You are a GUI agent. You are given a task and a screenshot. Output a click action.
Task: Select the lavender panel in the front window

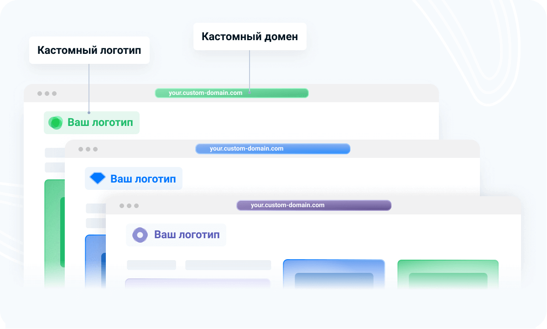(x=198, y=283)
